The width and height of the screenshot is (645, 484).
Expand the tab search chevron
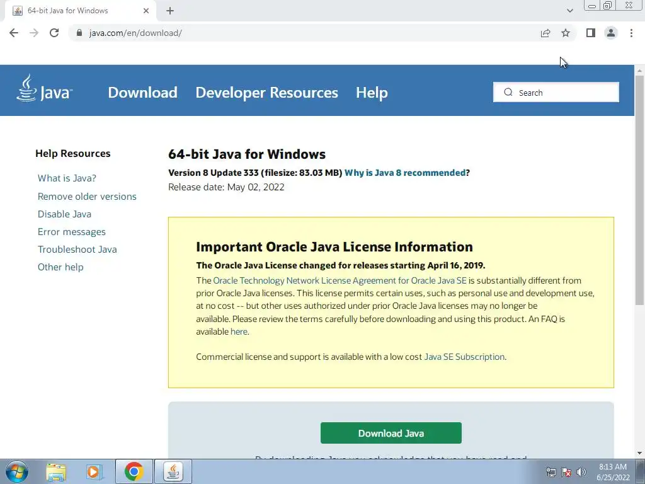(569, 11)
